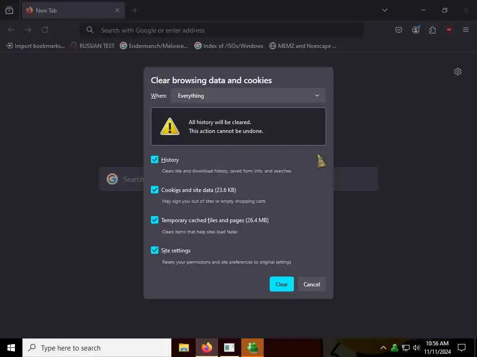
Task: Click the Clear button
Action: (282, 284)
